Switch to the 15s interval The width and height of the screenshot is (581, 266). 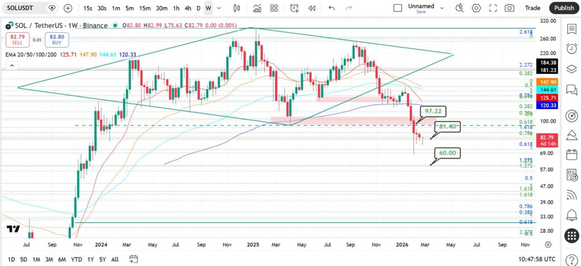click(x=87, y=8)
